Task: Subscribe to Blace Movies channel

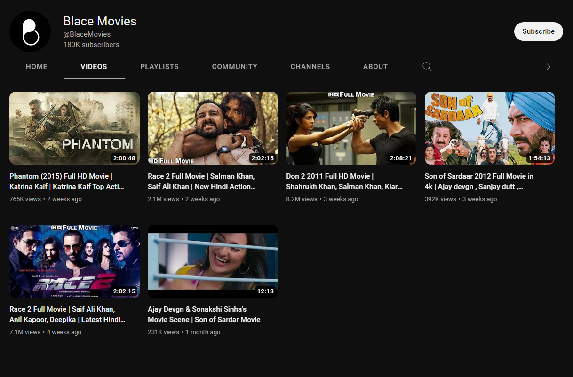Action: (538, 31)
